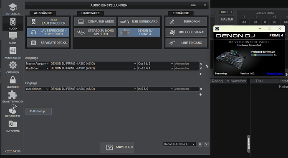This screenshot has height=158, width=288.
Task: Open Kopfhörer output type dropdown
Action: coord(37,68)
